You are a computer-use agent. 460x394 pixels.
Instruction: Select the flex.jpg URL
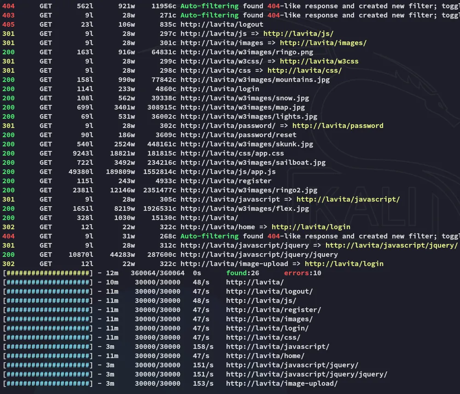pos(245,209)
